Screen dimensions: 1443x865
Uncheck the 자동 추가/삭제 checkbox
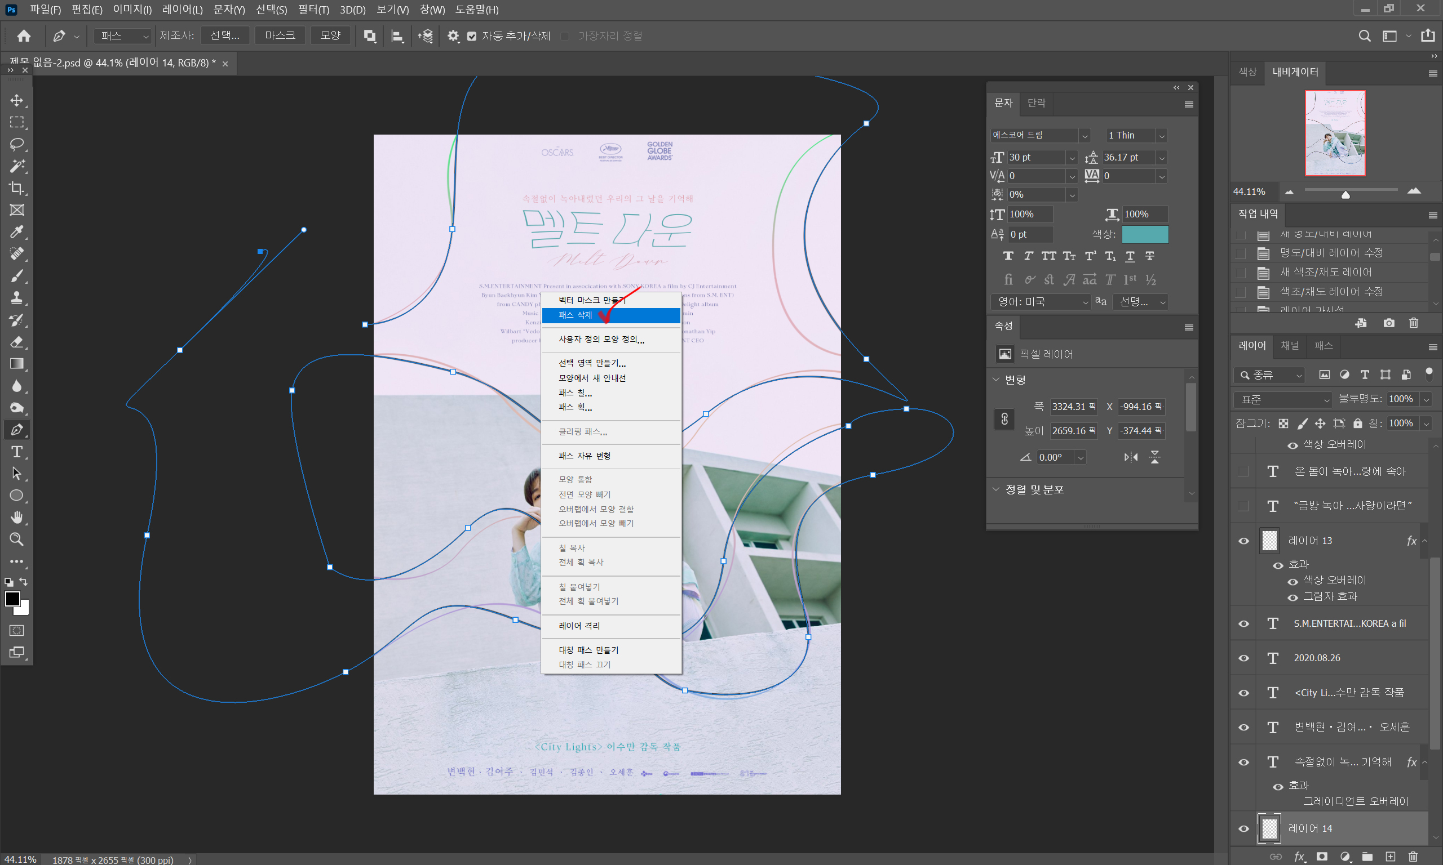pyautogui.click(x=472, y=36)
